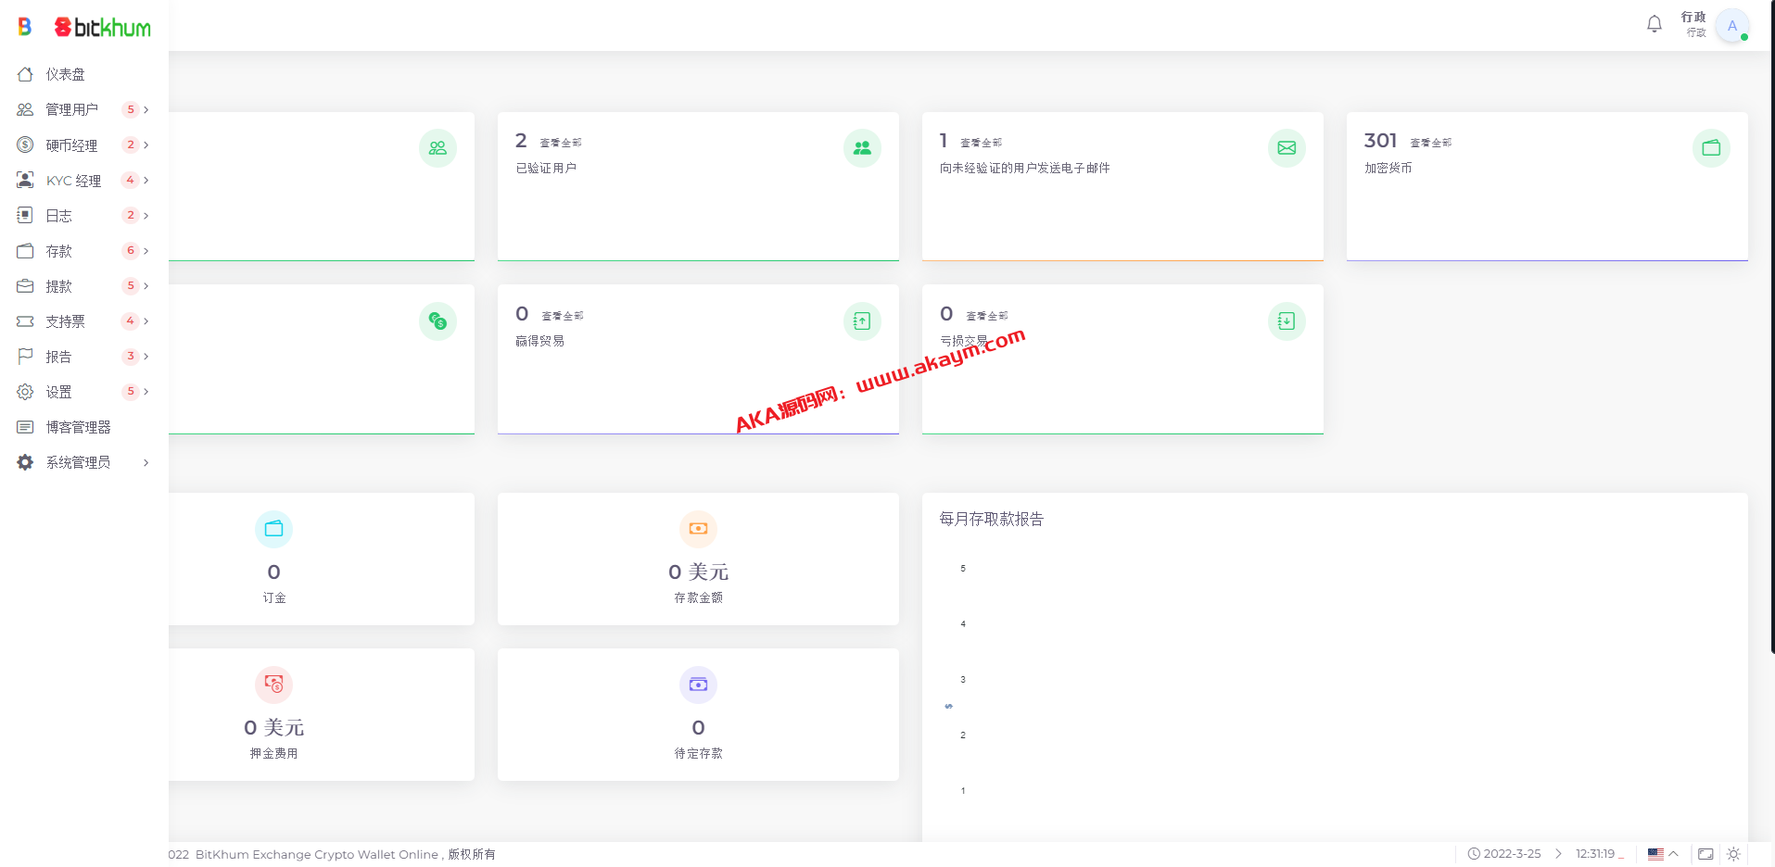Click the deposit amount cash icon
The height and width of the screenshot is (867, 1775).
pos(698,529)
